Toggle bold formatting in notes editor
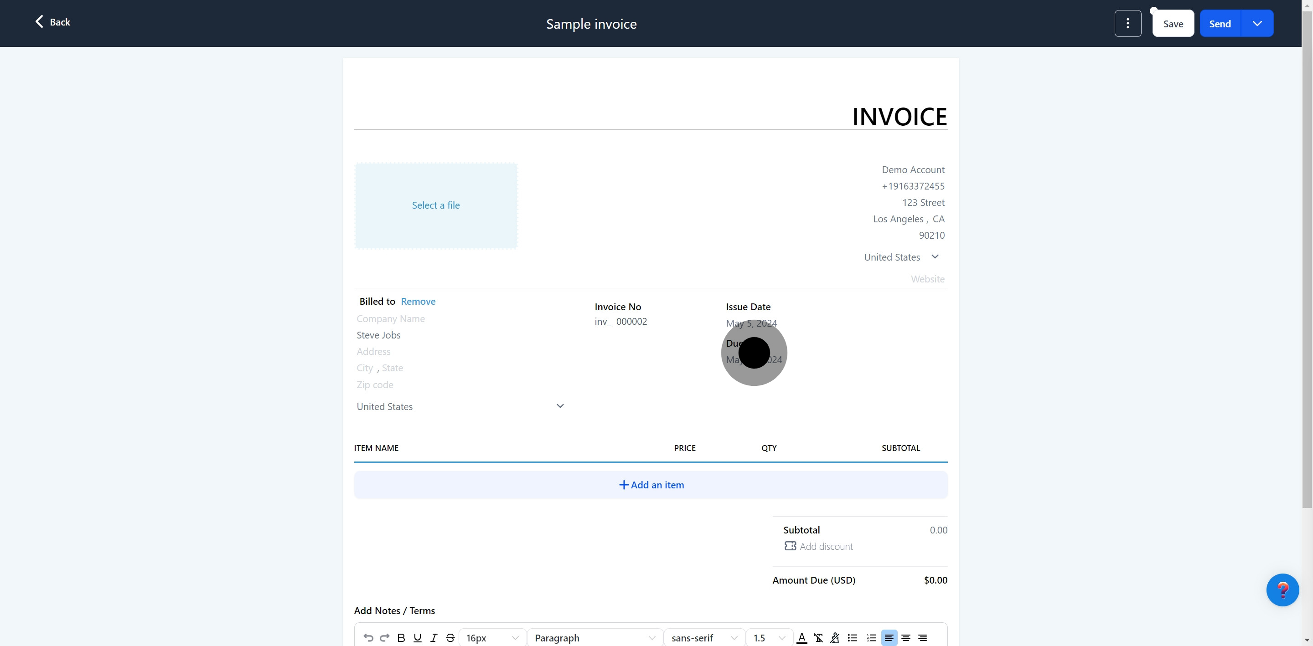 pos(401,637)
